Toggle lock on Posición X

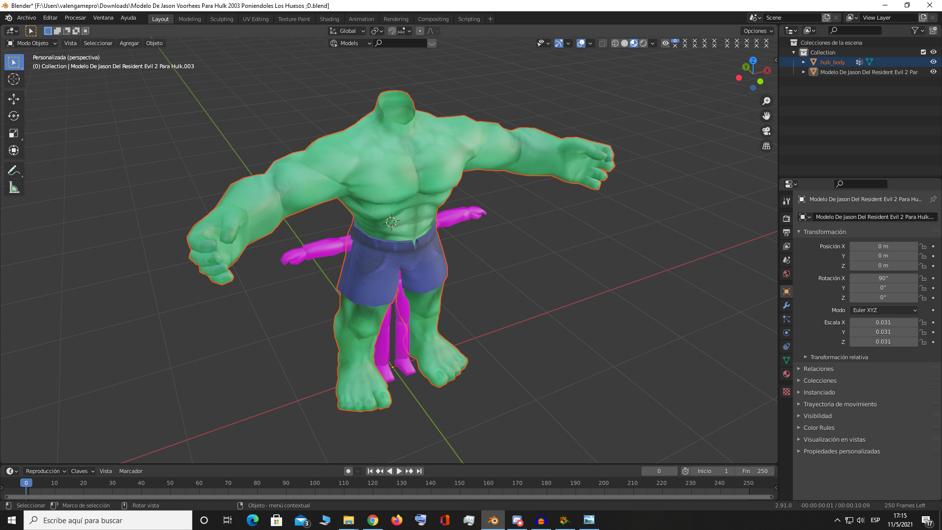[923, 246]
